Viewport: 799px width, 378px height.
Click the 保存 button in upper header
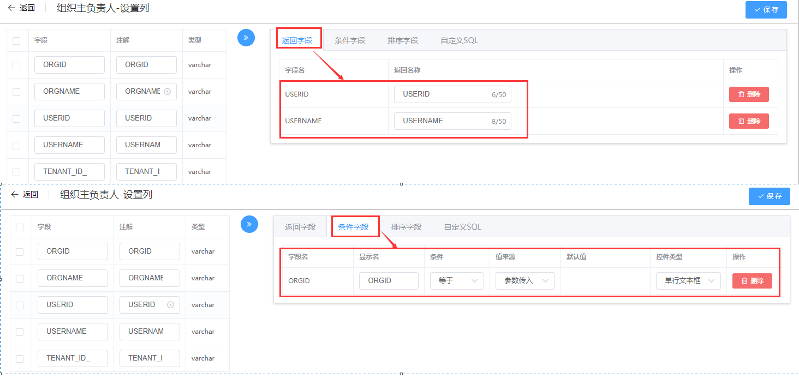(766, 10)
